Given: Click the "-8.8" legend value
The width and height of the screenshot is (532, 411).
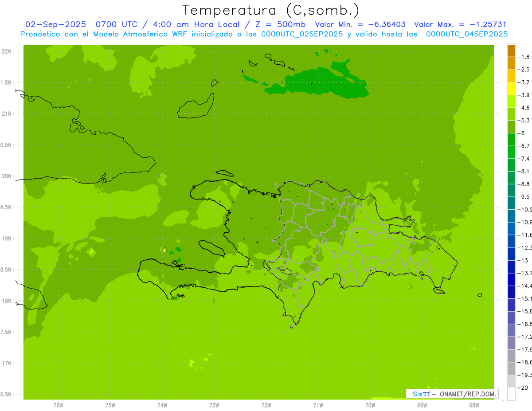Looking at the screenshot, I should (x=524, y=184).
